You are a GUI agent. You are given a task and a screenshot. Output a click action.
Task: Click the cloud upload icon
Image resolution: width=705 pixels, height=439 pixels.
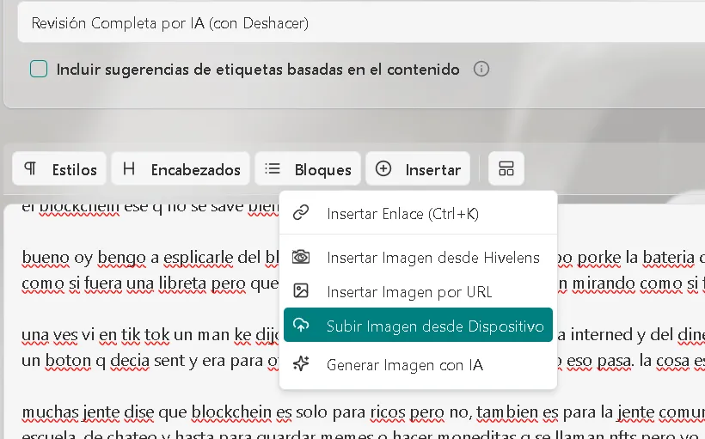pyautogui.click(x=301, y=325)
